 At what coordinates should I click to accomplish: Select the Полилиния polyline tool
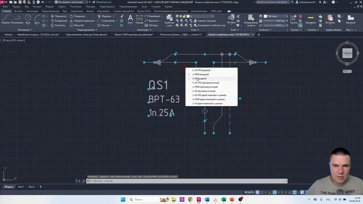point(16,19)
